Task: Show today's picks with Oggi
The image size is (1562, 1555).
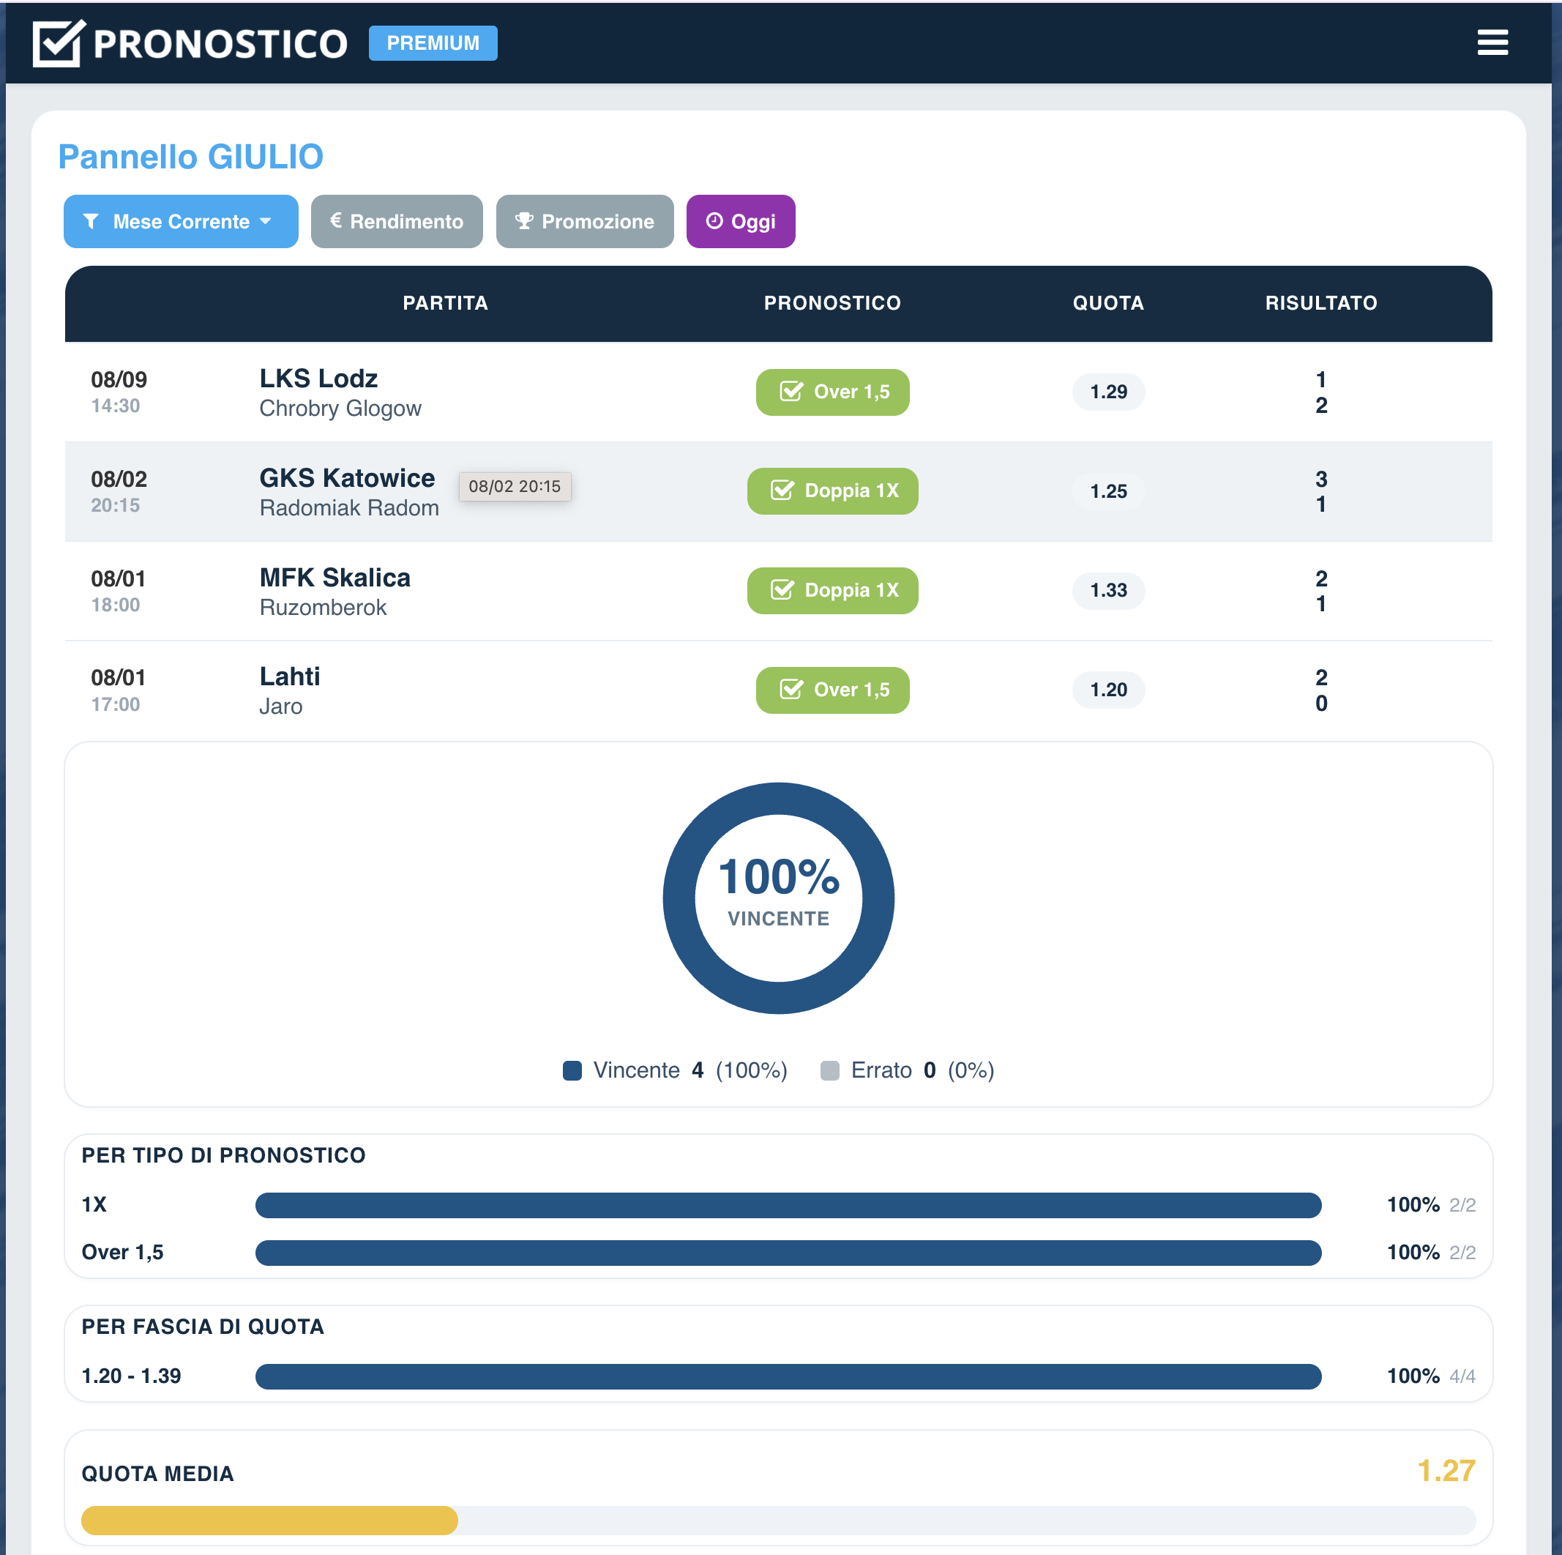Action: 741,221
